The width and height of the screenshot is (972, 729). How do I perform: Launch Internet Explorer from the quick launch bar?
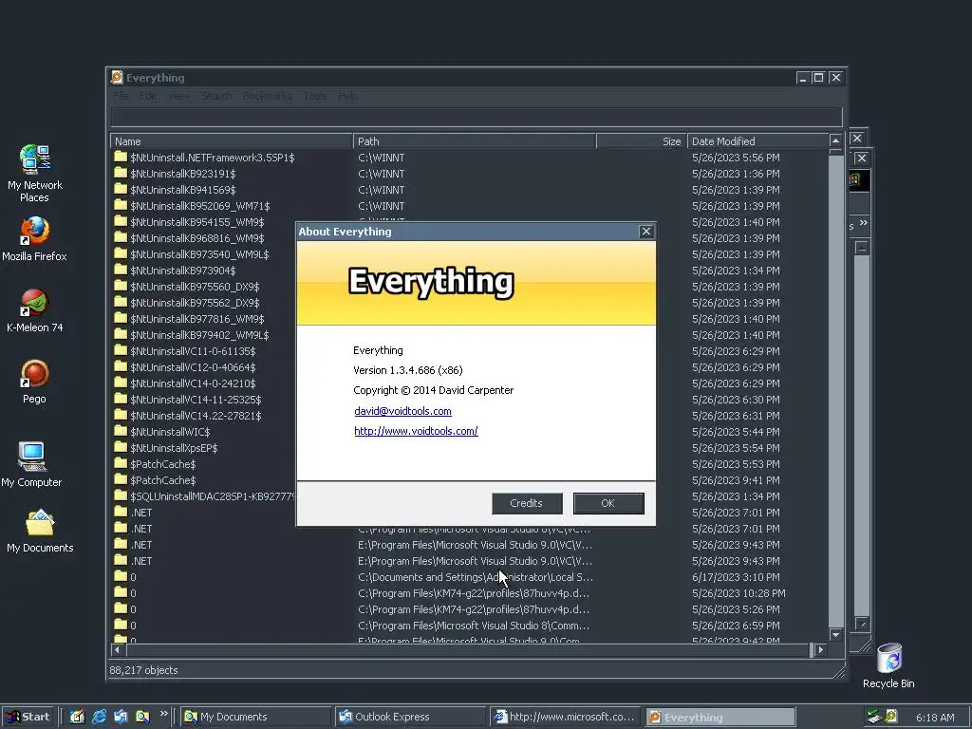point(99,717)
